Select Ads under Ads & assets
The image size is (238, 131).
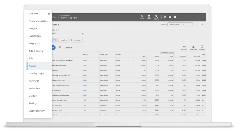pos(31,58)
